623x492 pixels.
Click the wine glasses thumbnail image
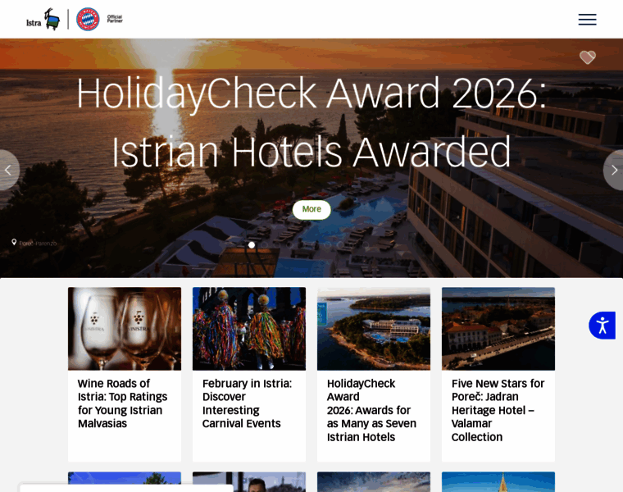[125, 329]
